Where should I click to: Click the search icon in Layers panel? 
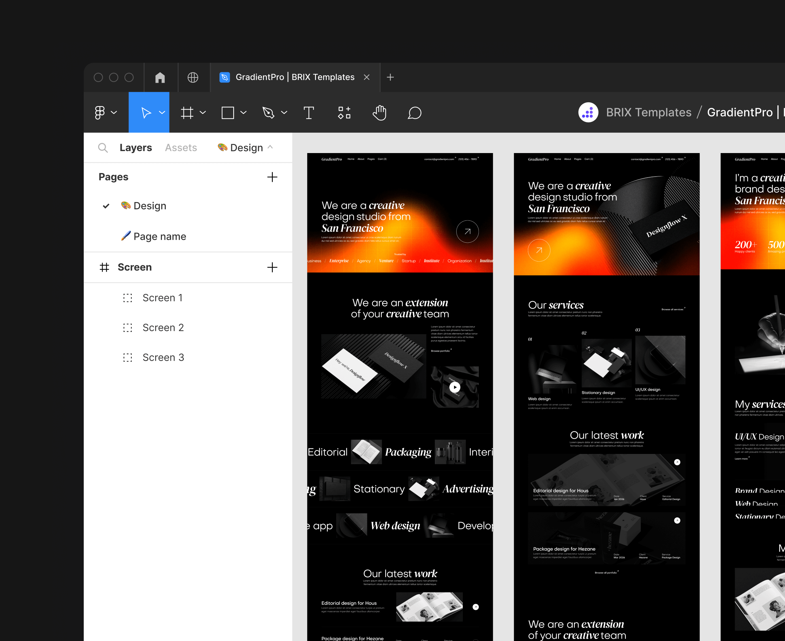point(103,148)
